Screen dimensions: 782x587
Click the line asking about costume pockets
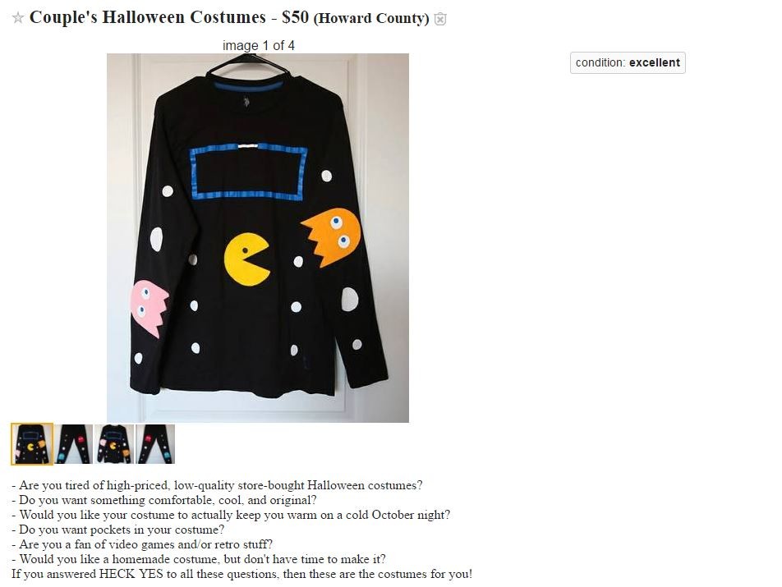pyautogui.click(x=117, y=530)
